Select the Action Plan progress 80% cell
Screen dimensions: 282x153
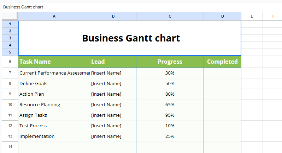point(170,94)
